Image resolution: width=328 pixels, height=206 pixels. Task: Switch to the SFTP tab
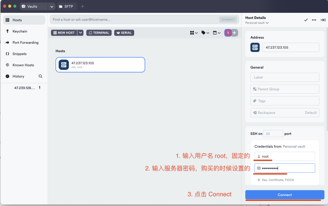(x=67, y=6)
